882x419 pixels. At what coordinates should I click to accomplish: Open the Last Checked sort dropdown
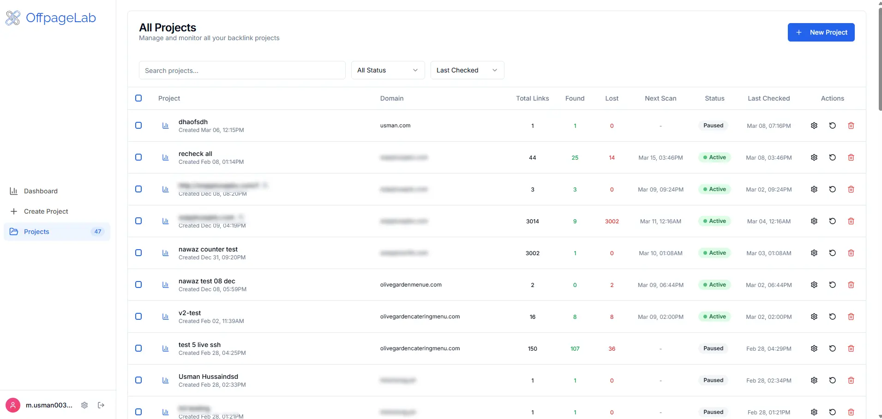(467, 70)
